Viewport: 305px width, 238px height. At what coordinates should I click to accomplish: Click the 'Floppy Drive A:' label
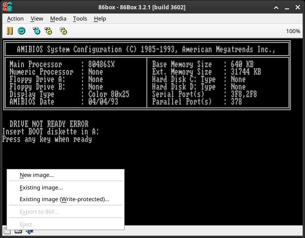pos(37,79)
